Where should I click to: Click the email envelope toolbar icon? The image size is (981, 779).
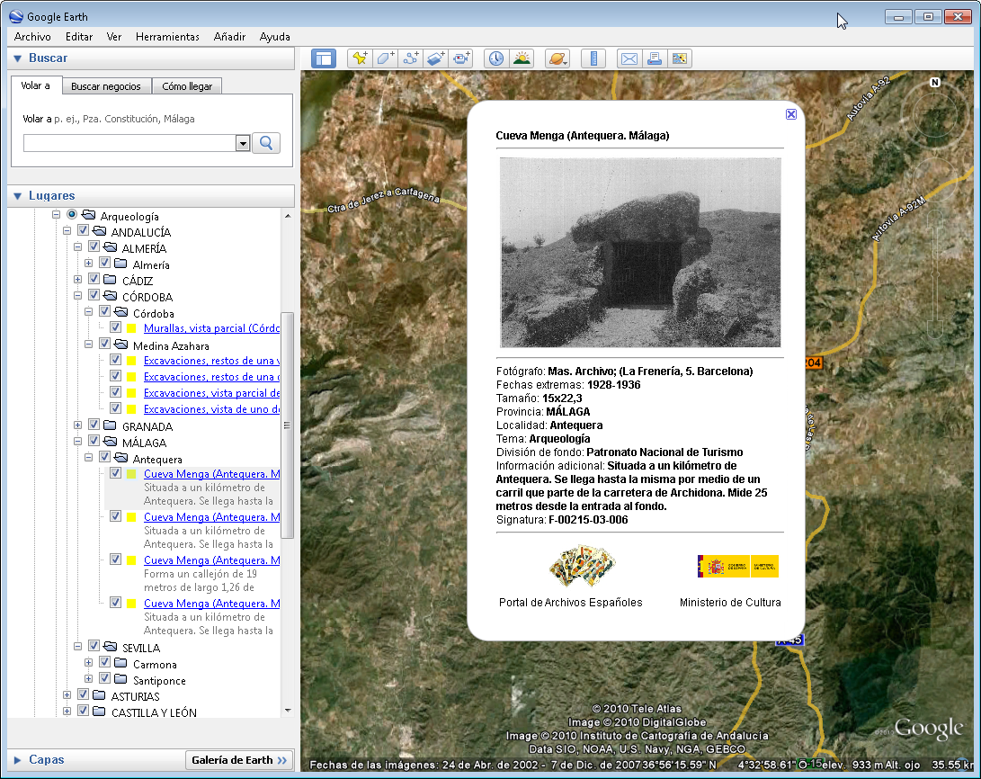(x=629, y=58)
